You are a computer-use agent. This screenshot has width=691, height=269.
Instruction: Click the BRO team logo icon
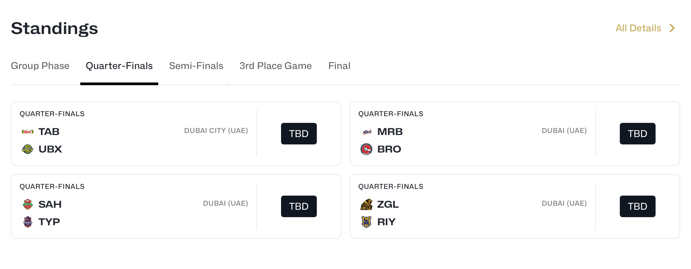click(x=366, y=149)
